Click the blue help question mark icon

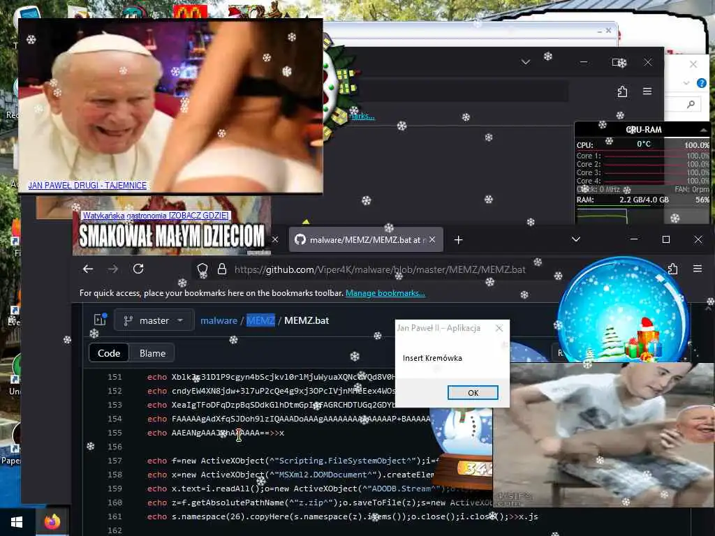[702, 83]
